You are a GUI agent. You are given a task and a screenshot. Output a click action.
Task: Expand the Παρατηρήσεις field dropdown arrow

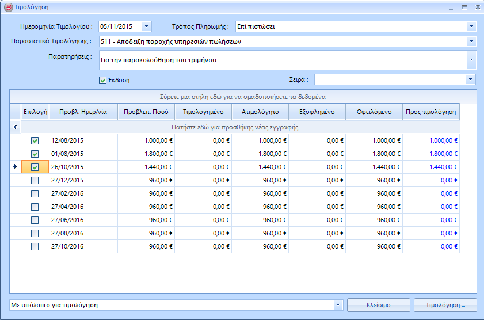click(x=471, y=60)
